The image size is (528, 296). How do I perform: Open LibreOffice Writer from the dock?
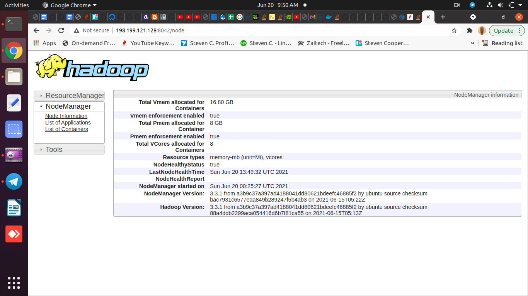pos(14,208)
